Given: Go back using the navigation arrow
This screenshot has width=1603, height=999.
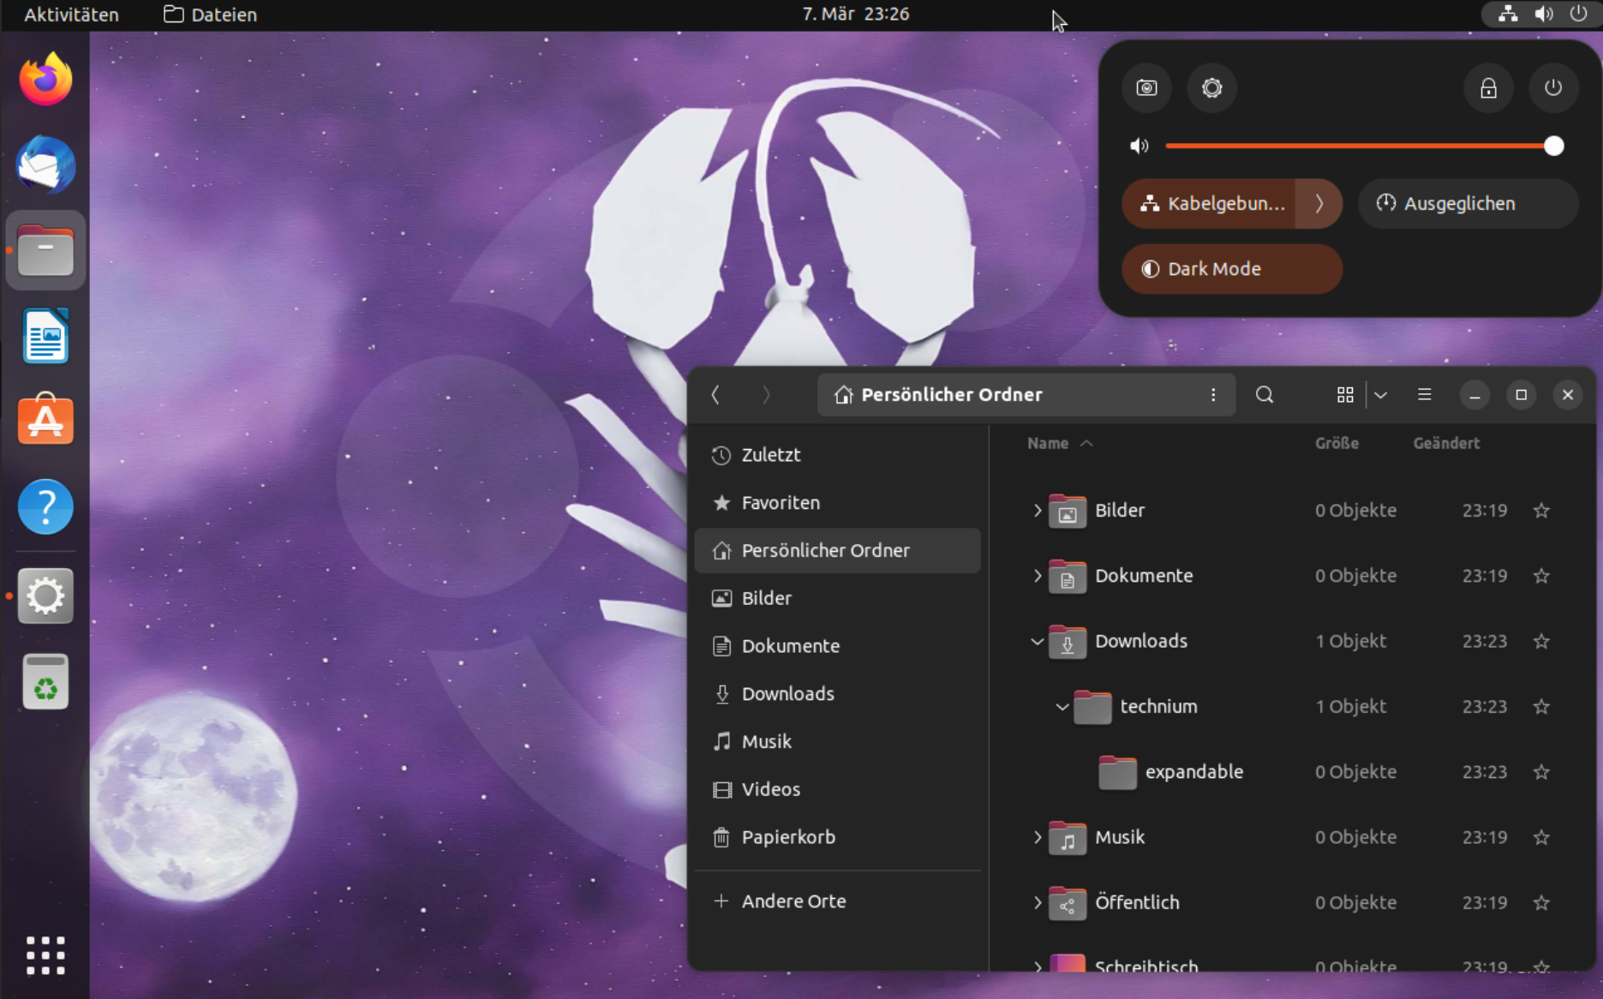Looking at the screenshot, I should click(716, 394).
